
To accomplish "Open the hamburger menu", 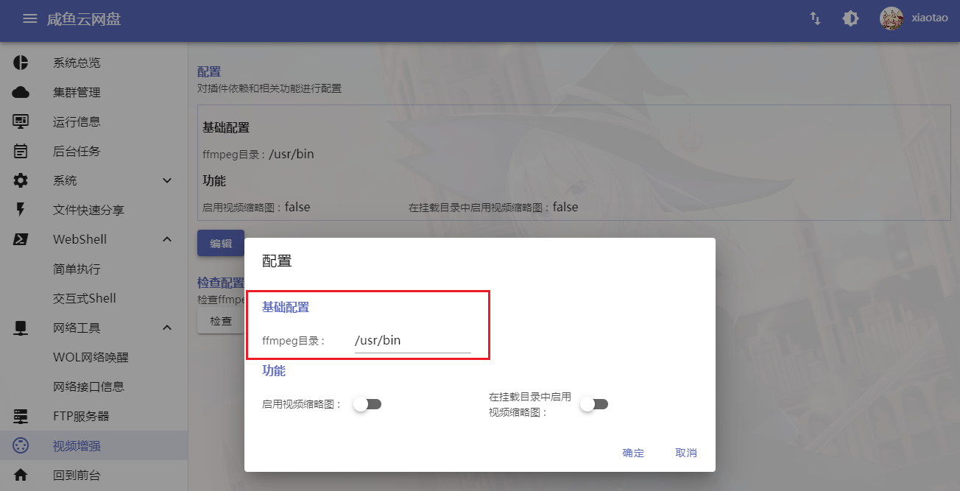I will point(29,18).
